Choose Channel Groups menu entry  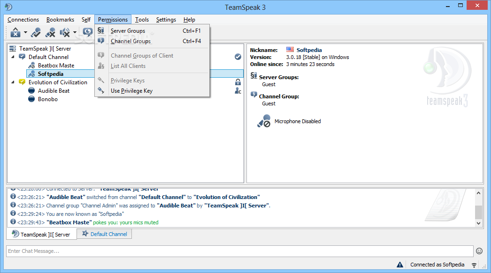(x=152, y=41)
